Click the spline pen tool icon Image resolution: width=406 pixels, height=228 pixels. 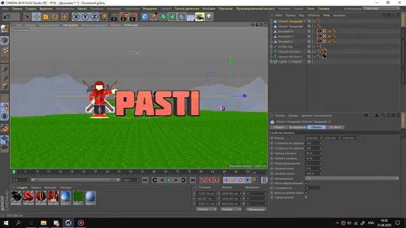[x=154, y=17]
